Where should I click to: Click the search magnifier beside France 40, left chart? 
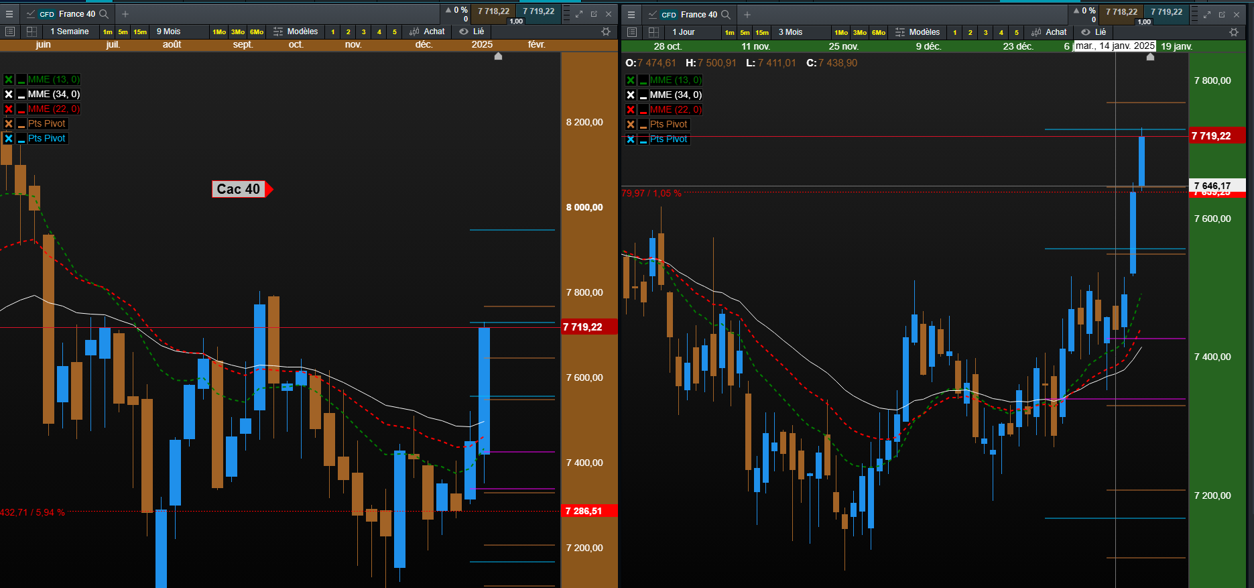tap(104, 14)
